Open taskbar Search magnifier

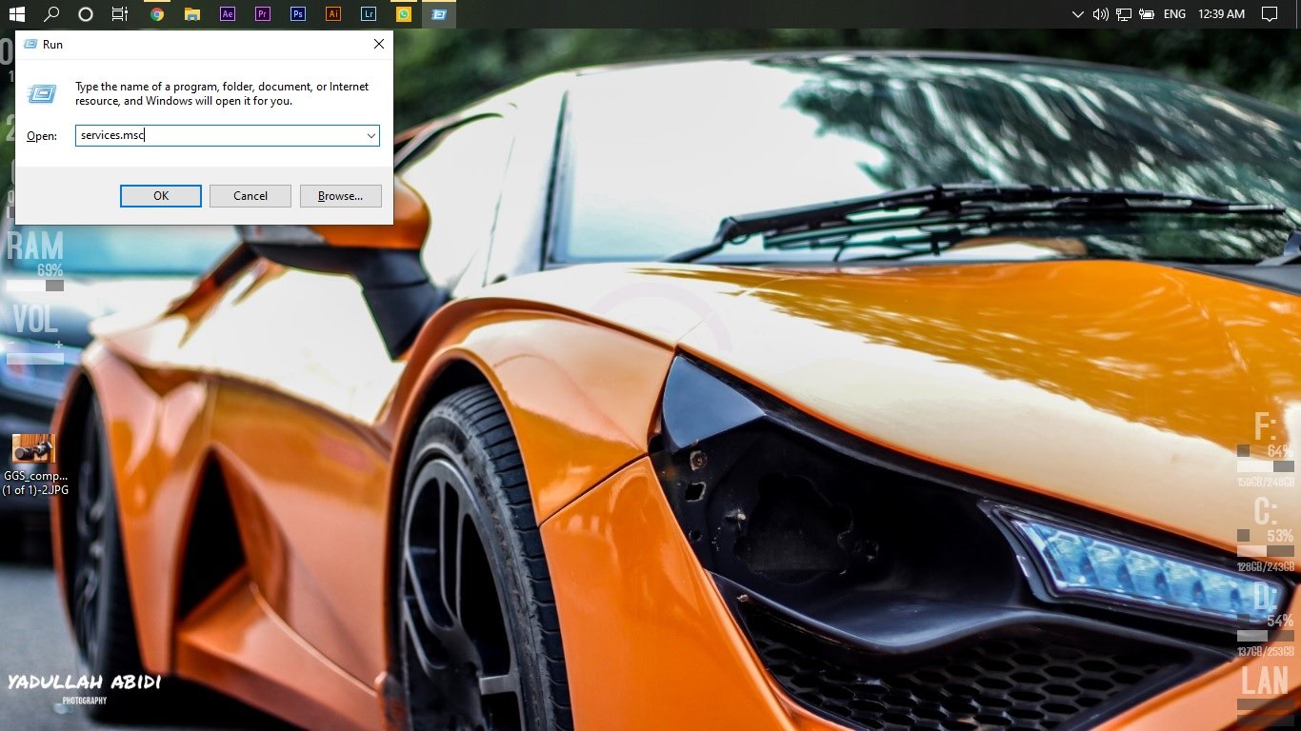click(51, 14)
